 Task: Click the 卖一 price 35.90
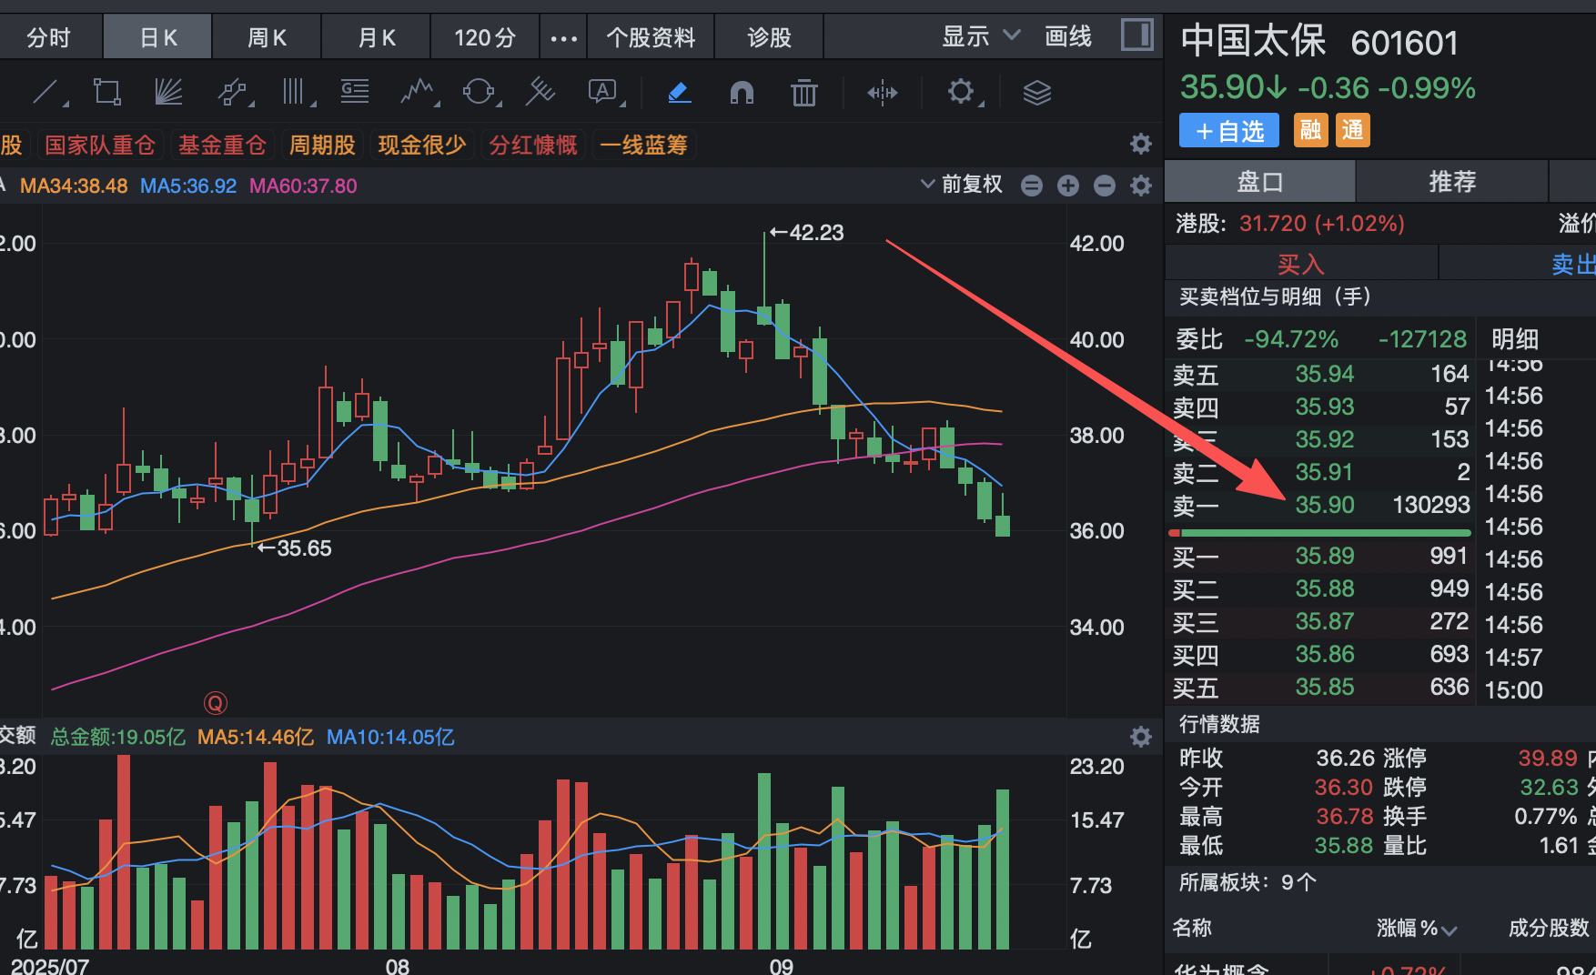[x=1325, y=505]
